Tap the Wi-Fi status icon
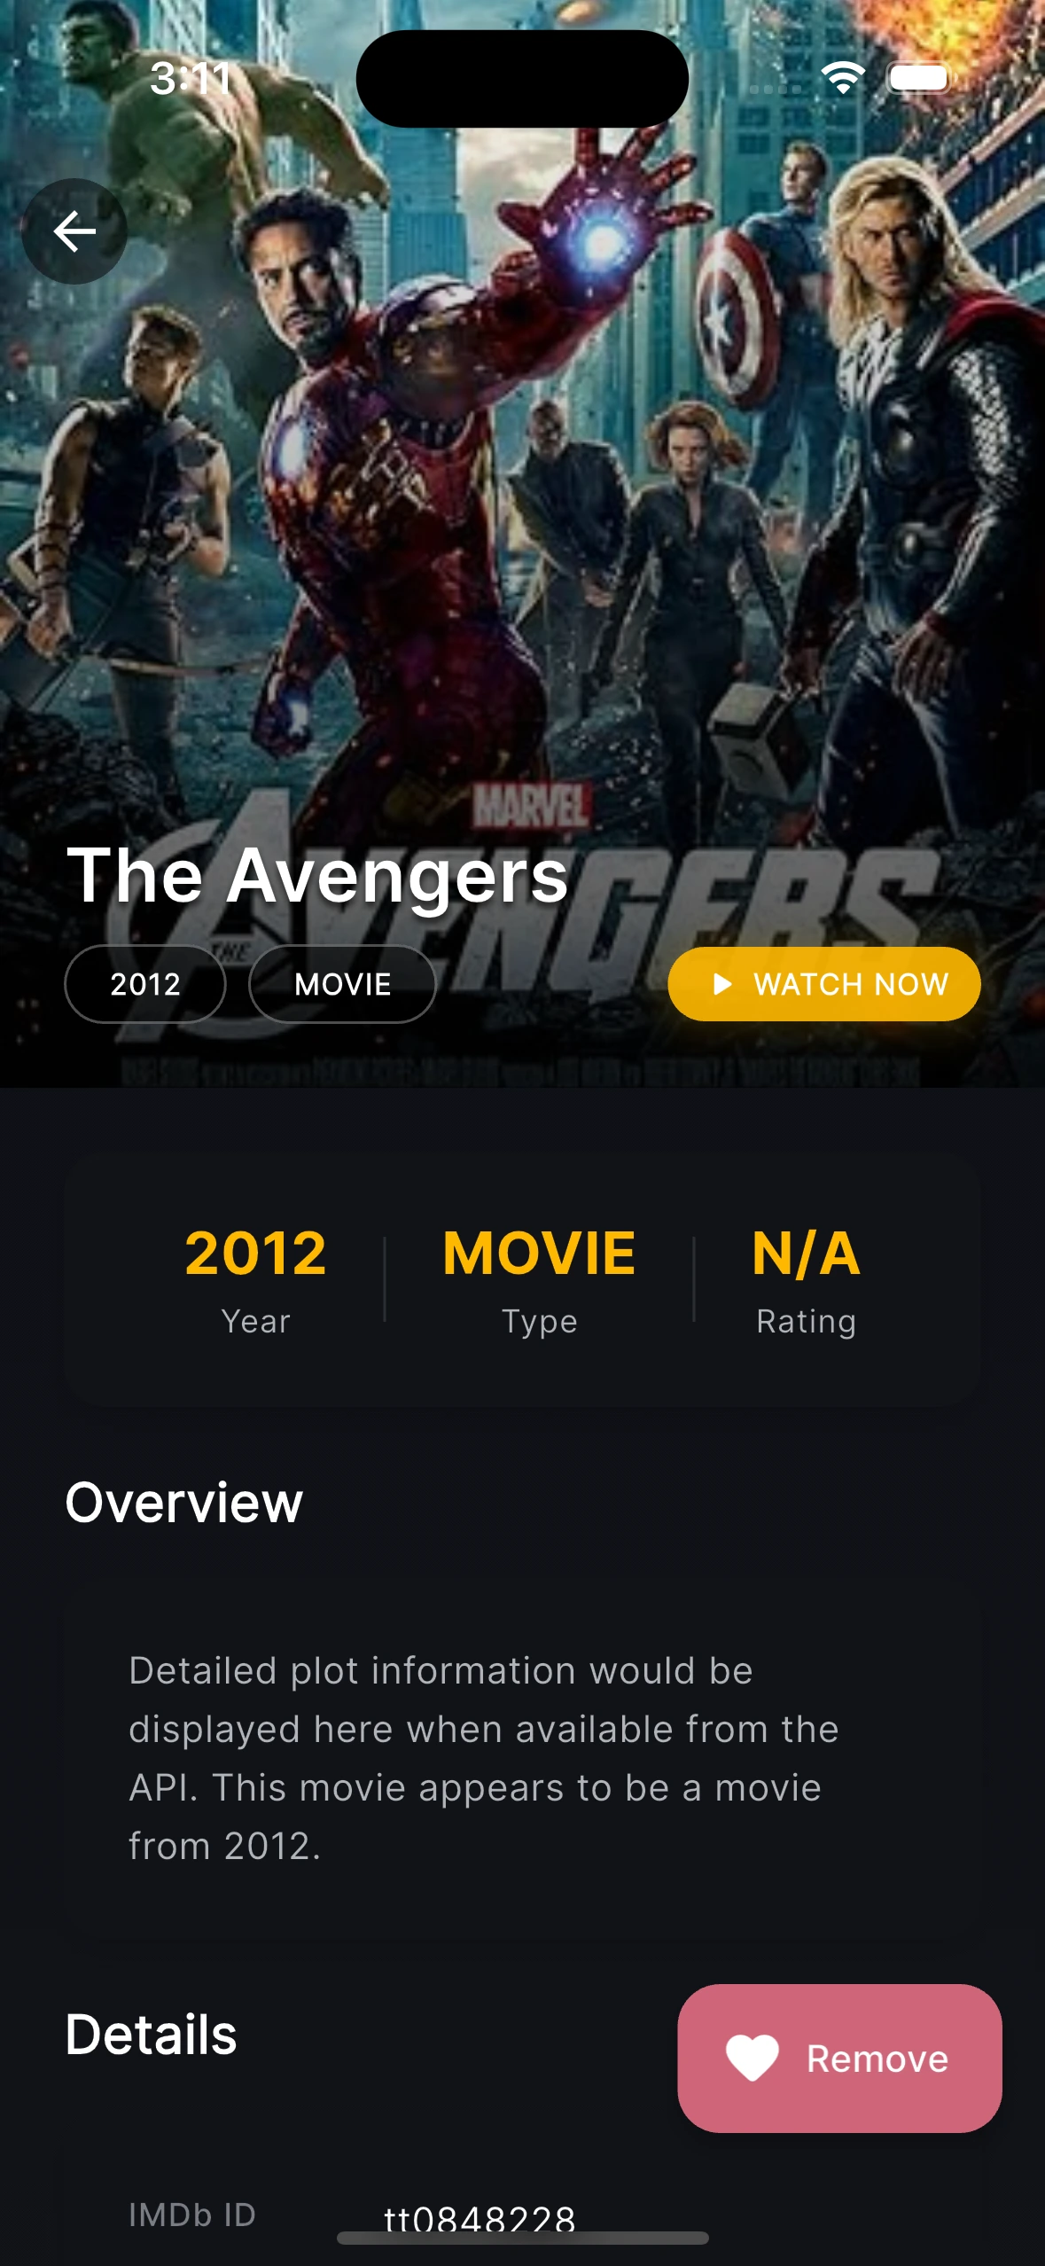This screenshot has height=2266, width=1045. (x=843, y=78)
